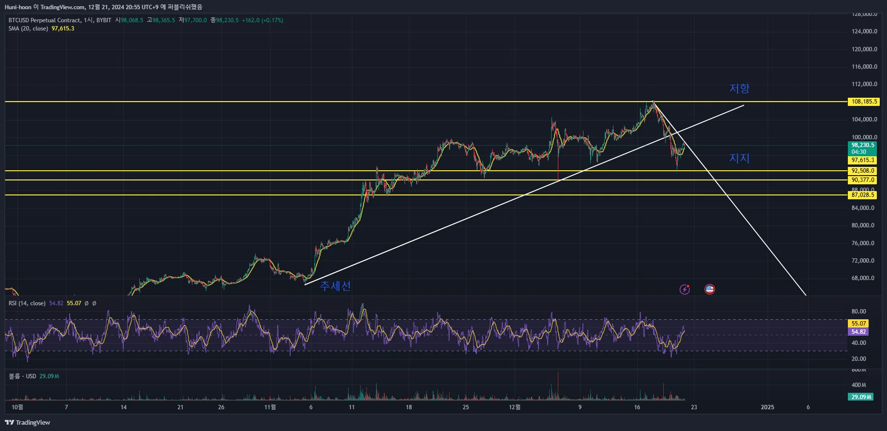Click the TradingView logo at bottom left
The image size is (887, 431).
(28, 422)
